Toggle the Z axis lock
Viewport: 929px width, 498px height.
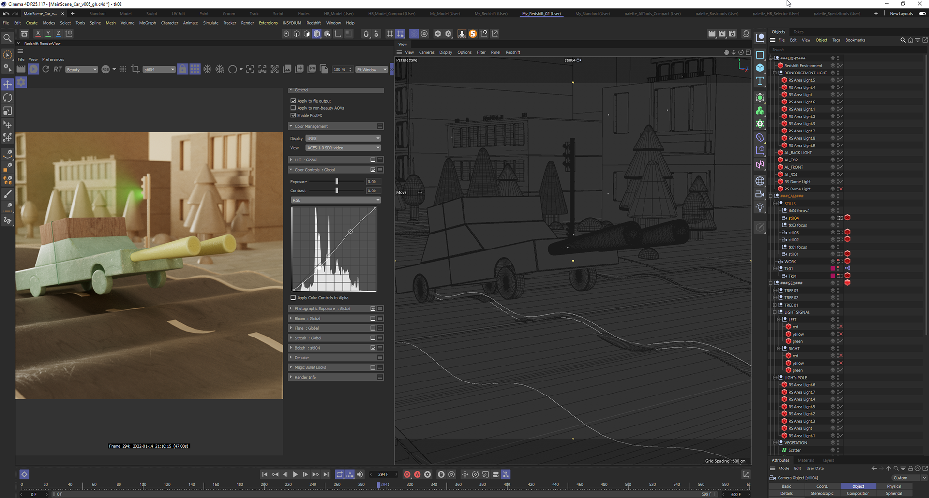pyautogui.click(x=58, y=33)
